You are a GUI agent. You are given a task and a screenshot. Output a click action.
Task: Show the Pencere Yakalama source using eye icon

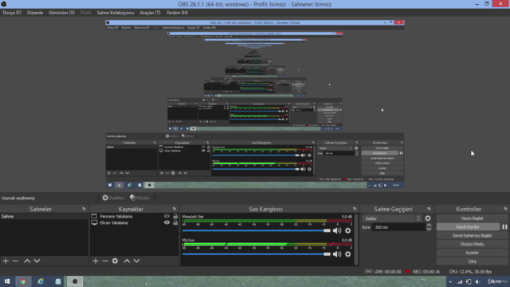tap(167, 216)
